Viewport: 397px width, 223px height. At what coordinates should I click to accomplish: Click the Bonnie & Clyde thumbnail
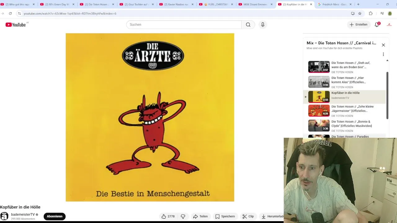click(319, 125)
